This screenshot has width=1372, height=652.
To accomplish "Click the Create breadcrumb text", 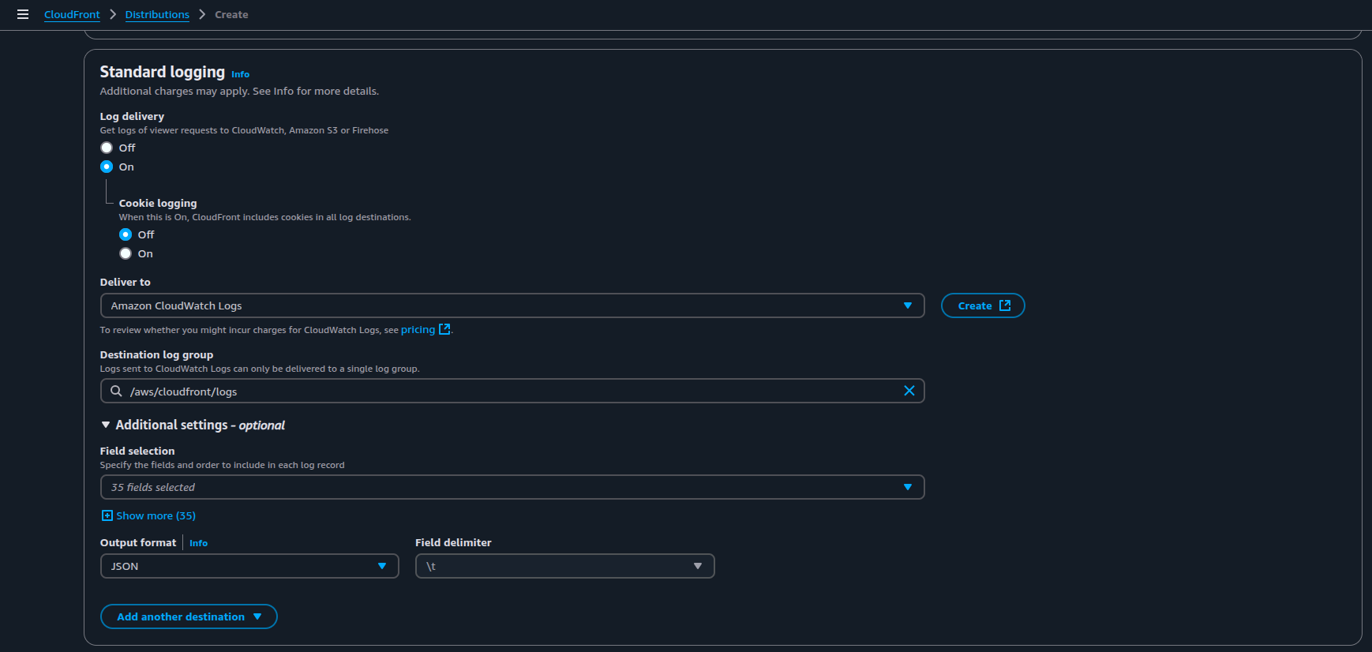I will click(231, 14).
